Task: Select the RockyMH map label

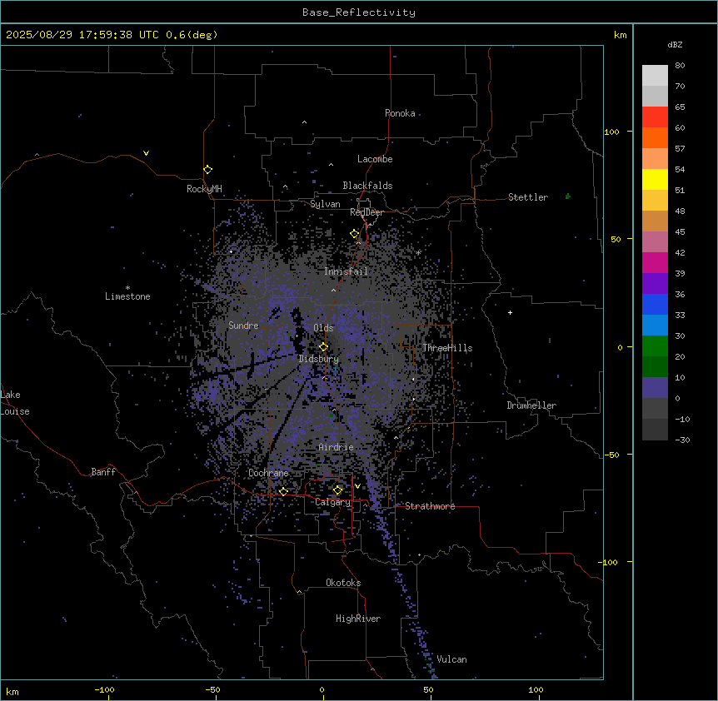Action: point(204,189)
